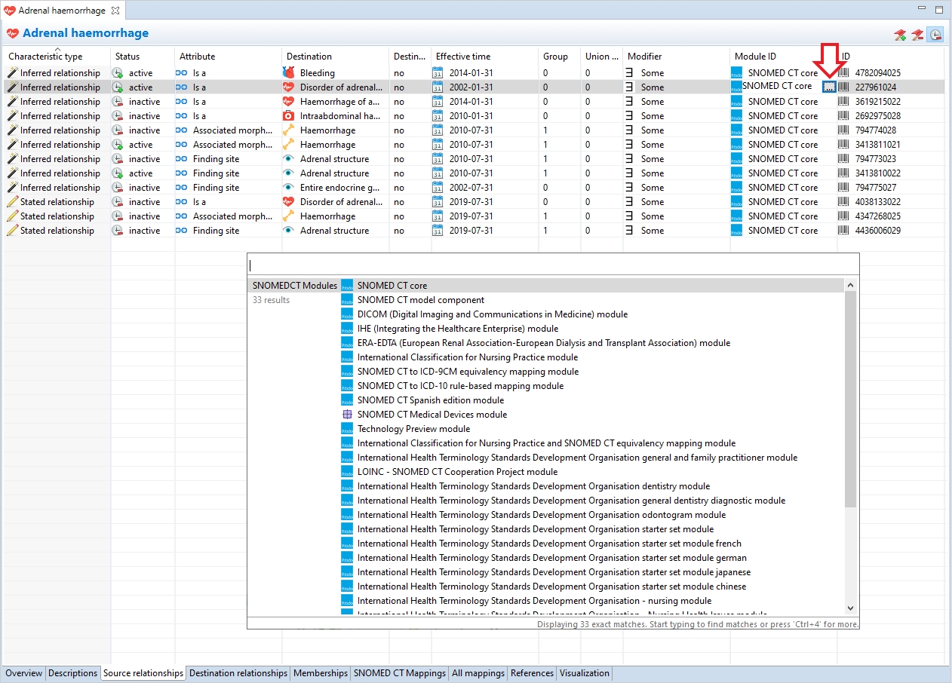Open the Visualization tab

(x=585, y=673)
